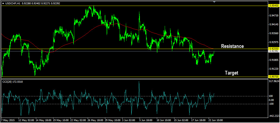The image size is (280, 123).
Task: Click the 7 May 2015 date label
Action: coord(8,120)
